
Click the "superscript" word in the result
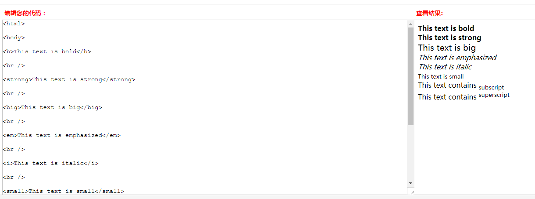(x=494, y=95)
